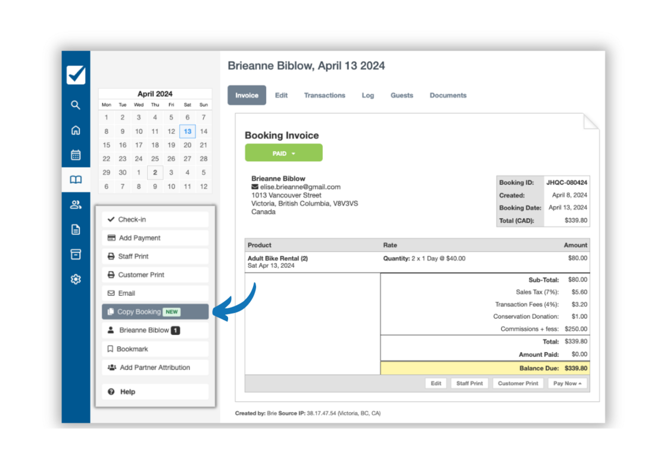Open settings via the gear icon
The width and height of the screenshot is (667, 457).
point(76,278)
